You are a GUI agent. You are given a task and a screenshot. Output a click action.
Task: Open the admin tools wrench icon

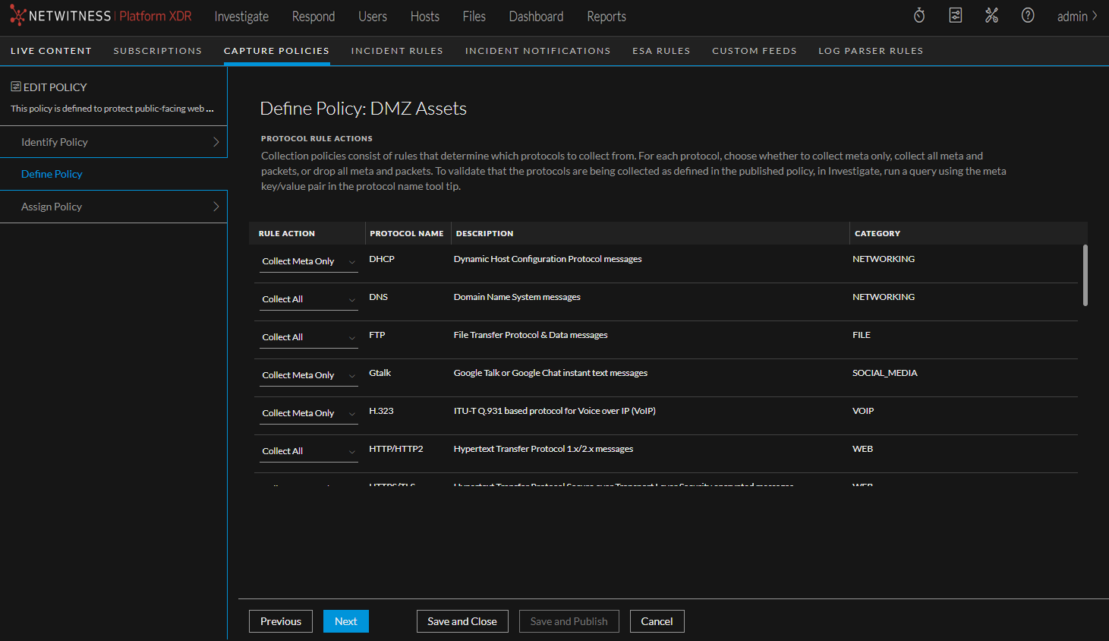click(x=991, y=16)
